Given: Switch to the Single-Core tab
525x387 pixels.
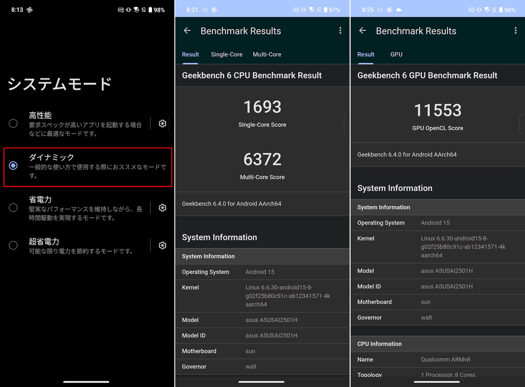Looking at the screenshot, I should tap(227, 55).
